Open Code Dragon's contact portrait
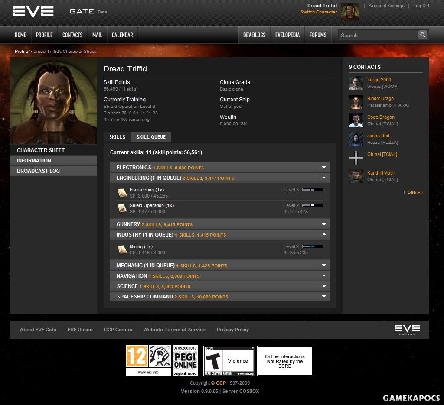Screen dimensions: 444x405 (x=356, y=120)
